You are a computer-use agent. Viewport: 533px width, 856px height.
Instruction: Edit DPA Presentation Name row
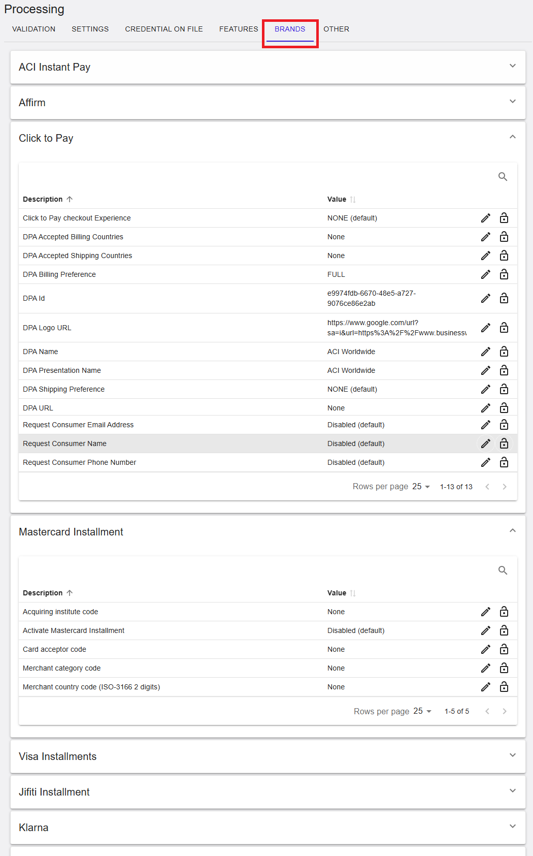(x=486, y=370)
